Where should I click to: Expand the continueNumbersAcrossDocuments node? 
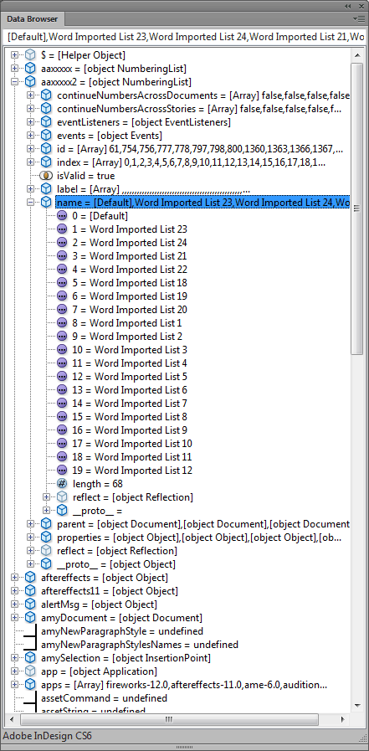click(30, 95)
